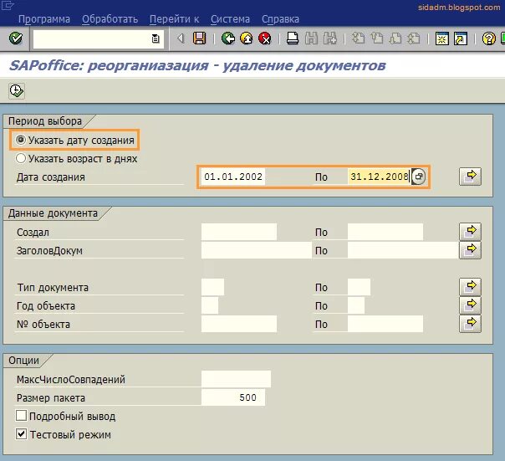Click the yellow Exit up-arrow icon
The image size is (505, 461).
(247, 38)
